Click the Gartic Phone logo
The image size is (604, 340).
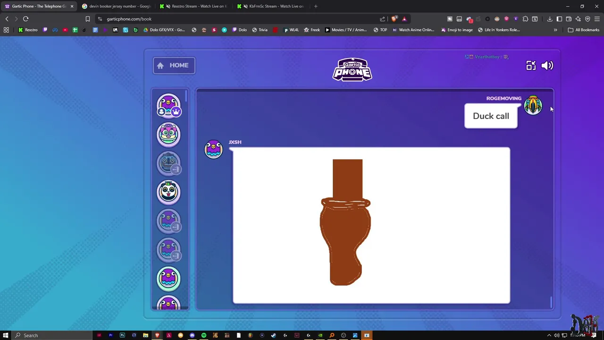click(x=352, y=69)
